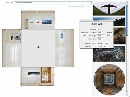The image size is (130, 97).
Task: Click the Across value field
Action: (x=100, y=33)
